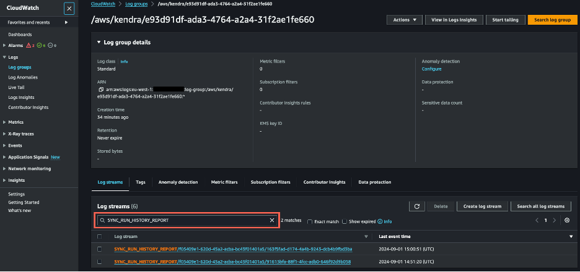Close the CloudWatch navigation panel

(x=69, y=9)
